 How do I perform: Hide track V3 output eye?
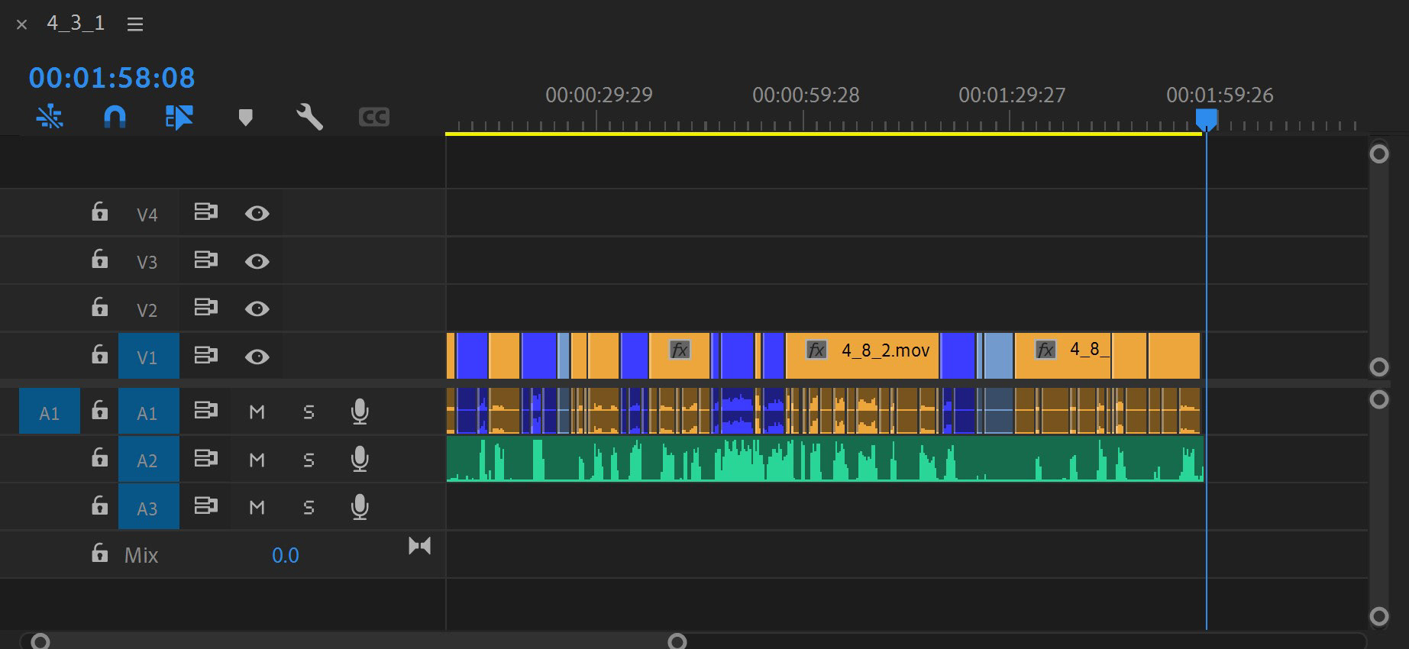(x=257, y=261)
